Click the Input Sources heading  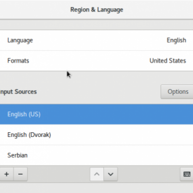coord(18,92)
